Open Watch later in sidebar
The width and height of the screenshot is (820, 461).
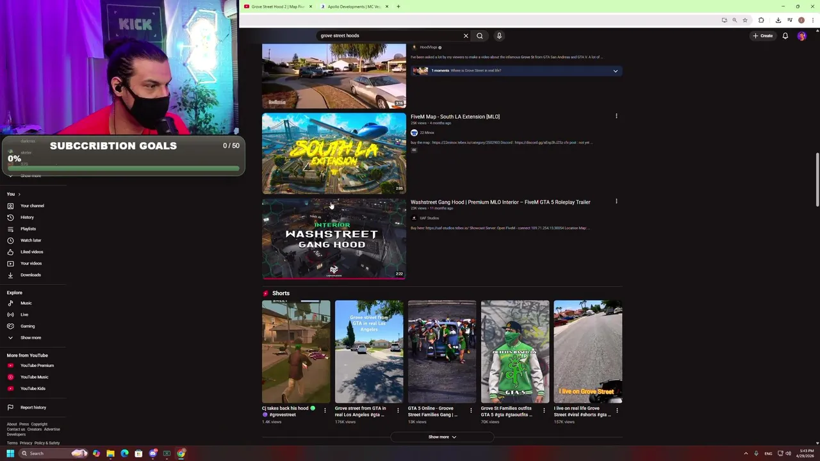click(x=31, y=240)
